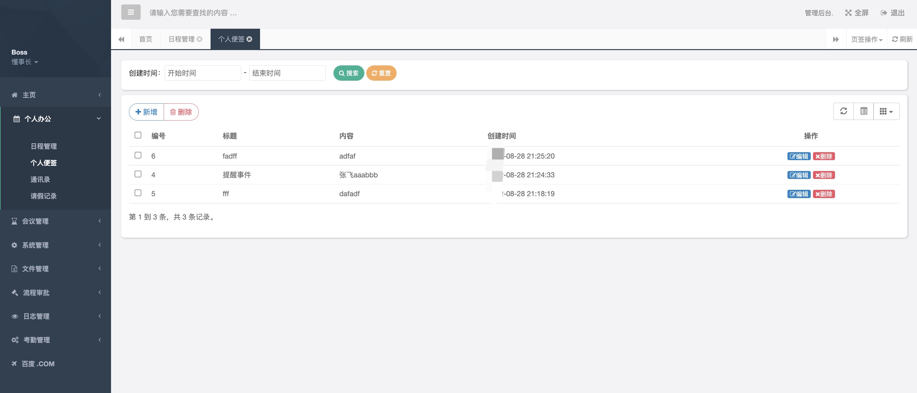Check the checkbox for row 5
The image size is (917, 393).
(138, 193)
